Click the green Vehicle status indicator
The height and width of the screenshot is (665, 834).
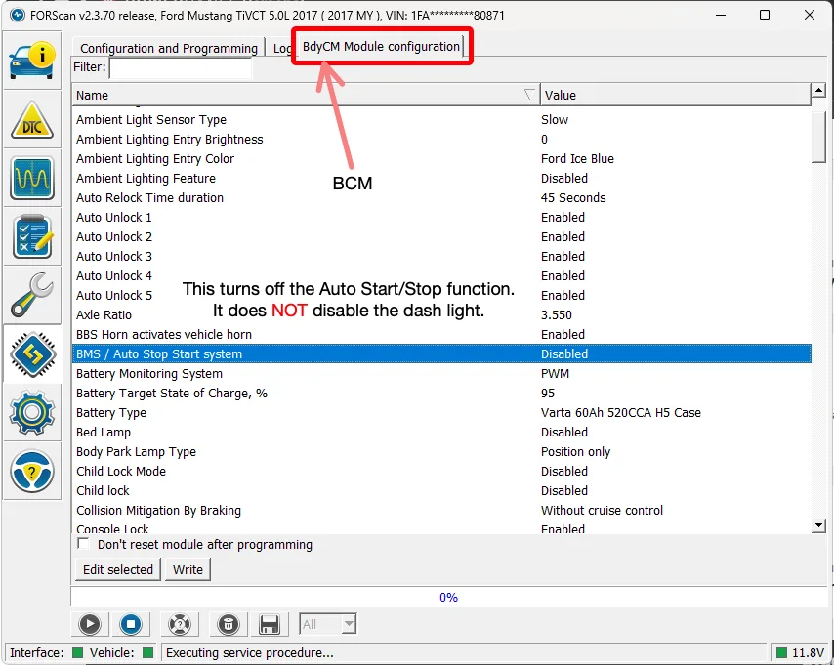coord(148,652)
